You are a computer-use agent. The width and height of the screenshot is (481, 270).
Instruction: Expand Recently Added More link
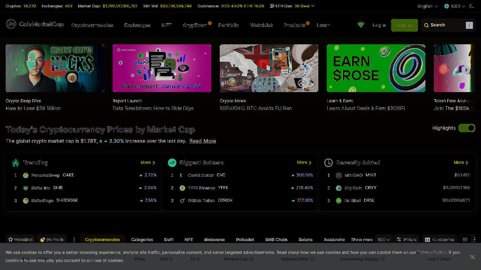(461, 162)
